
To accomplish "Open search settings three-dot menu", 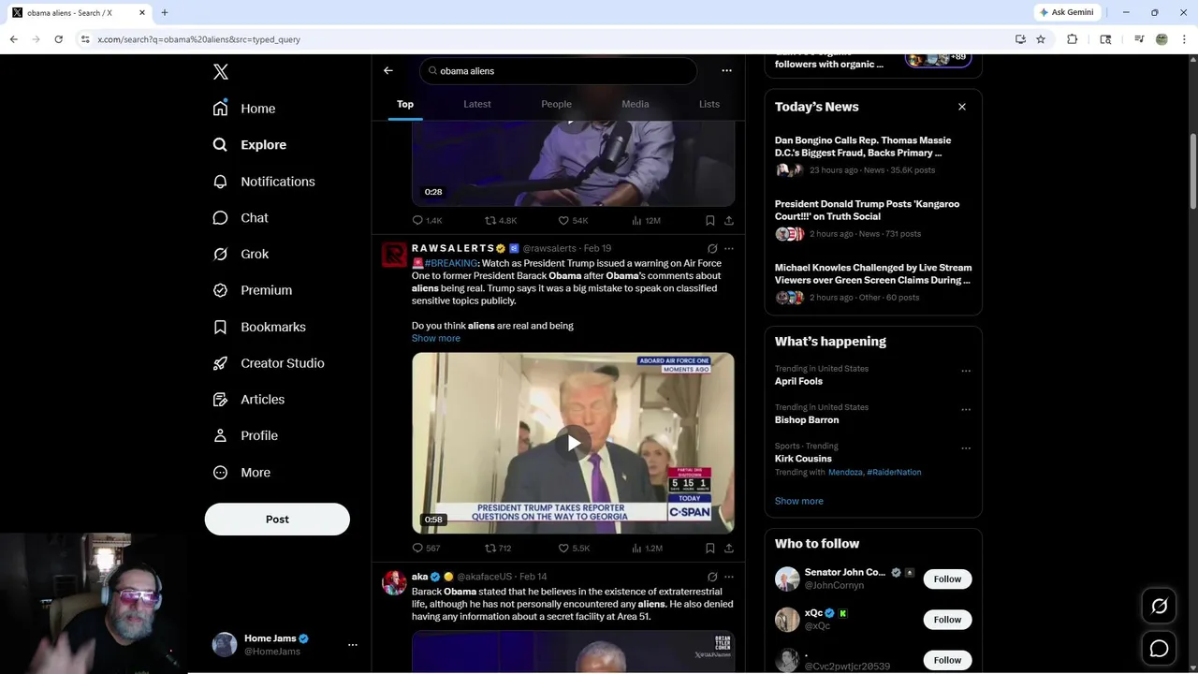I will pyautogui.click(x=726, y=71).
